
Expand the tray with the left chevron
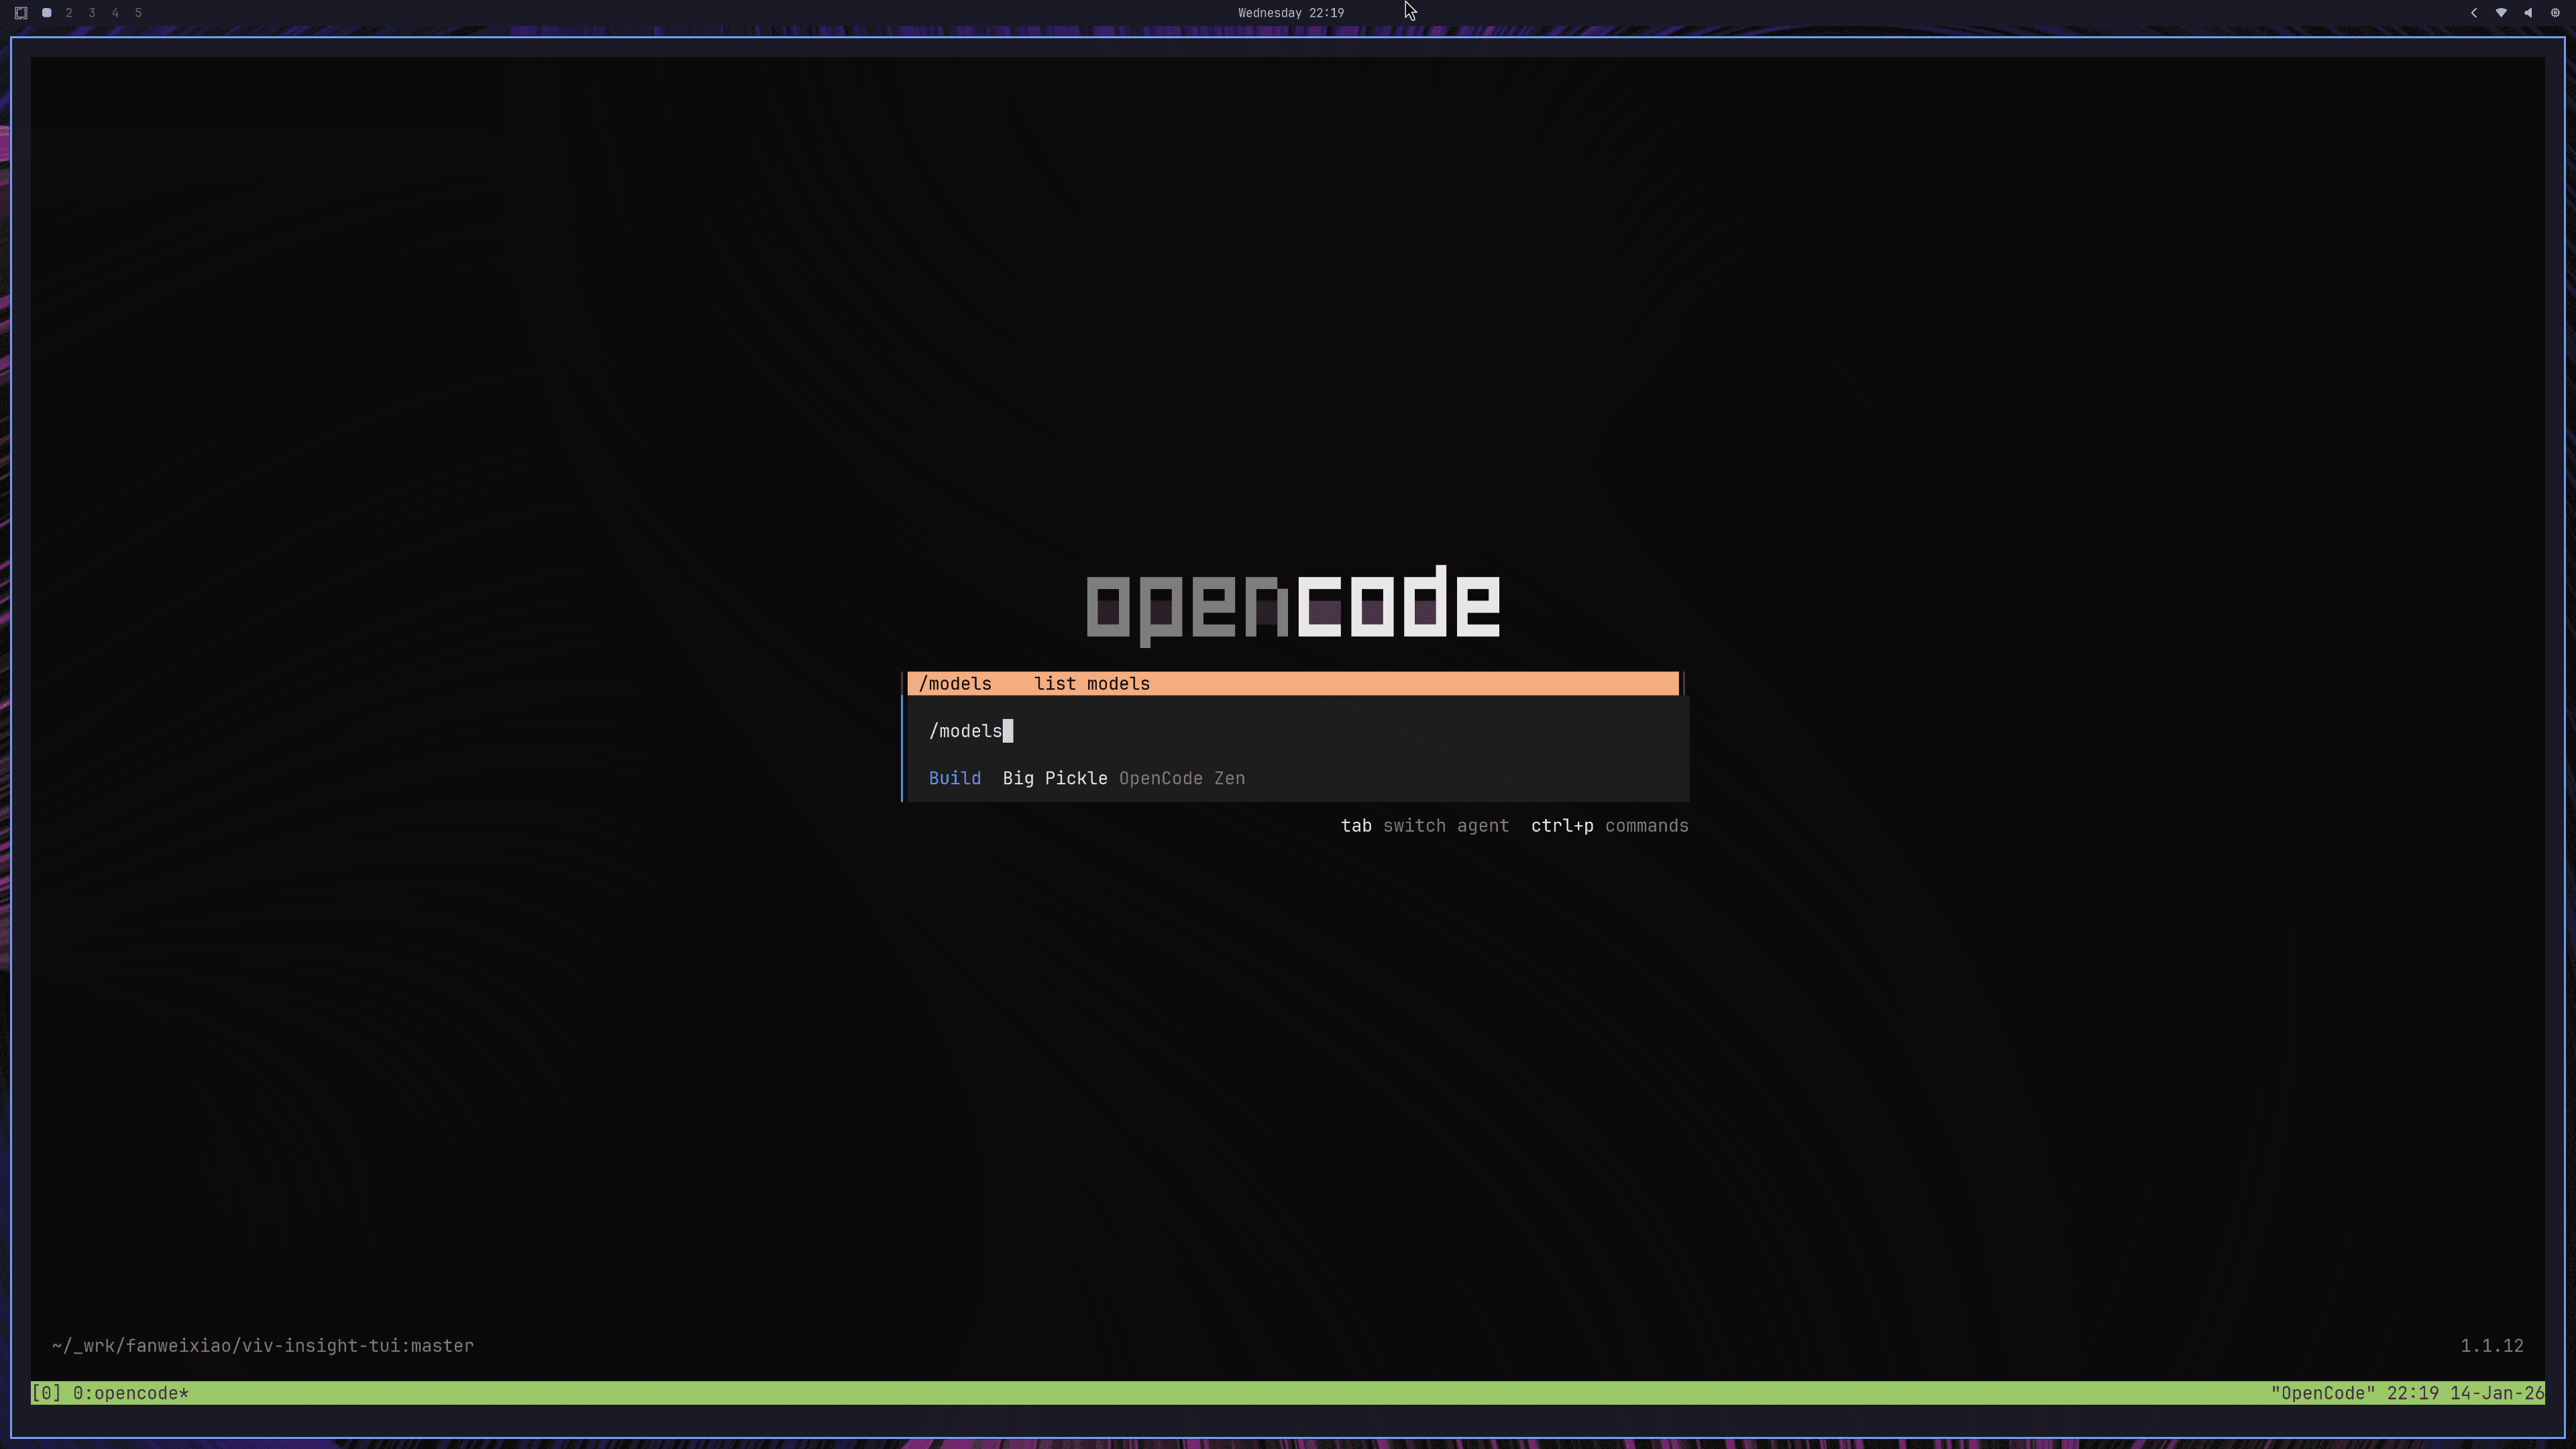(2473, 13)
